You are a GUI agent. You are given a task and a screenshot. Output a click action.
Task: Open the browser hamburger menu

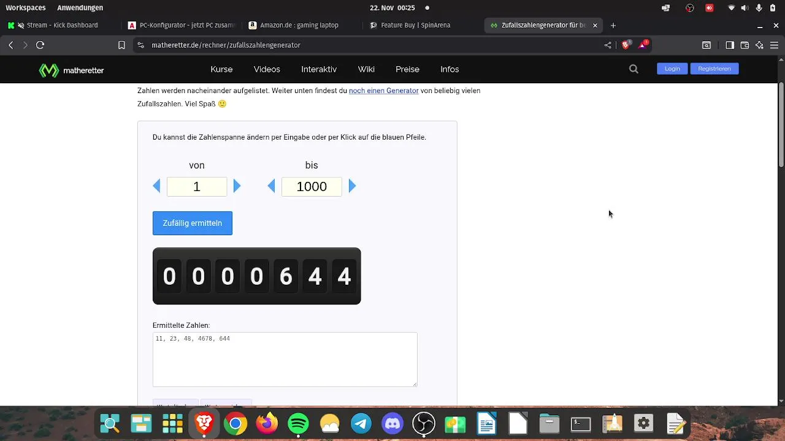(x=774, y=45)
